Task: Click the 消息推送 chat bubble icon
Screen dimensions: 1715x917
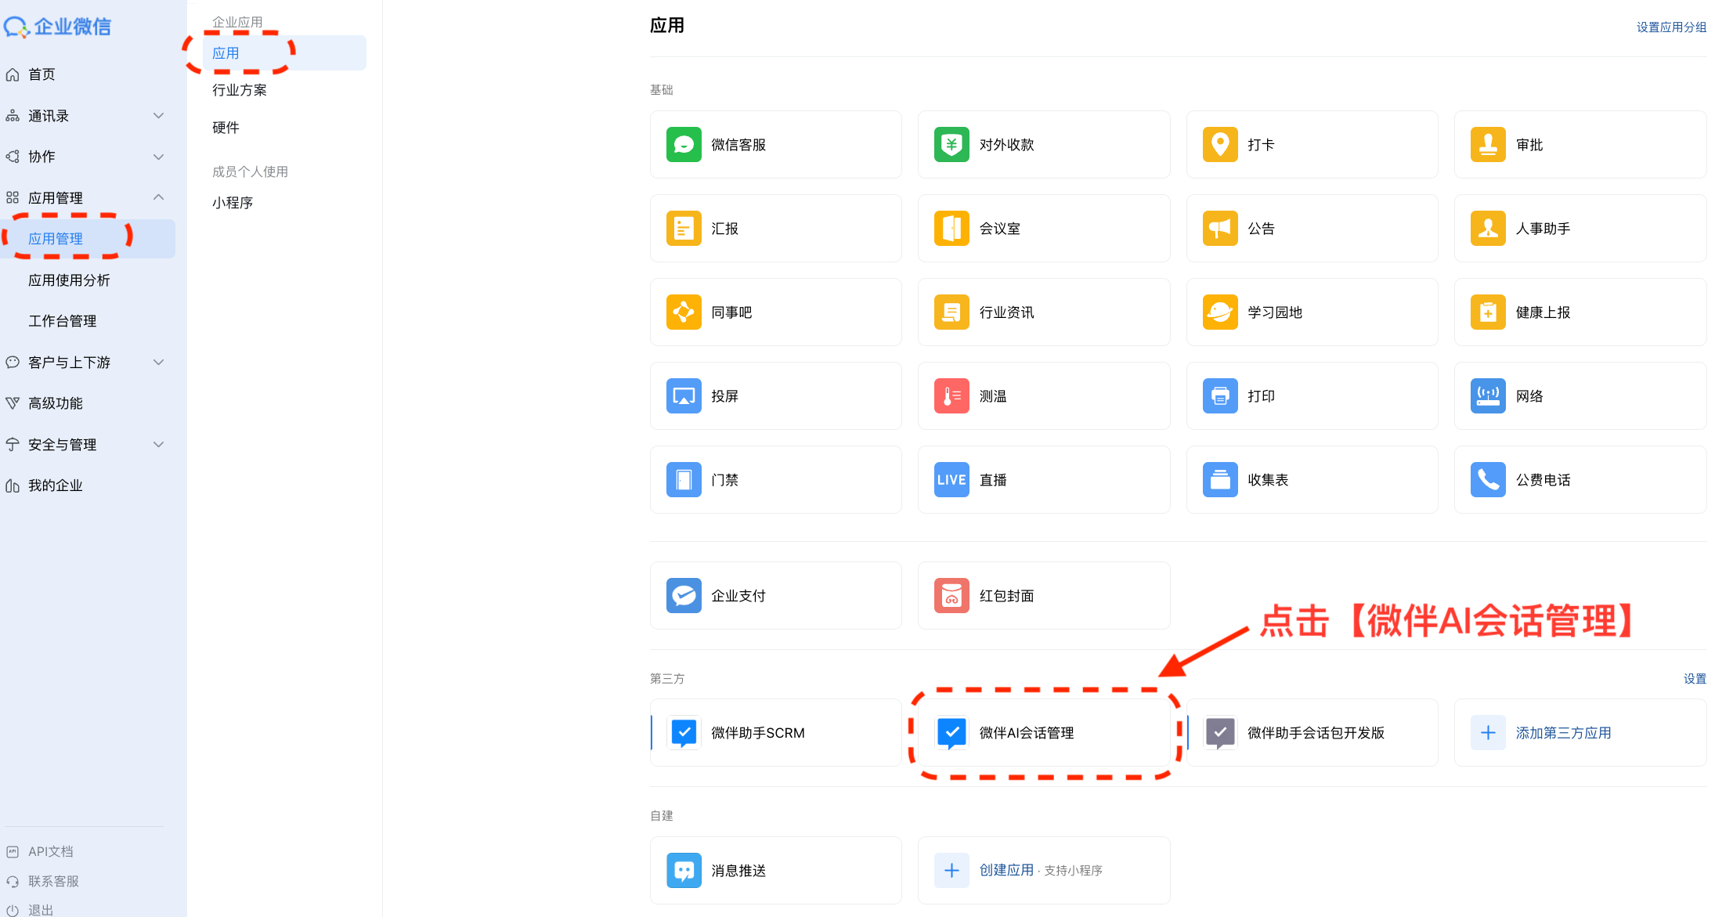Action: [x=684, y=871]
